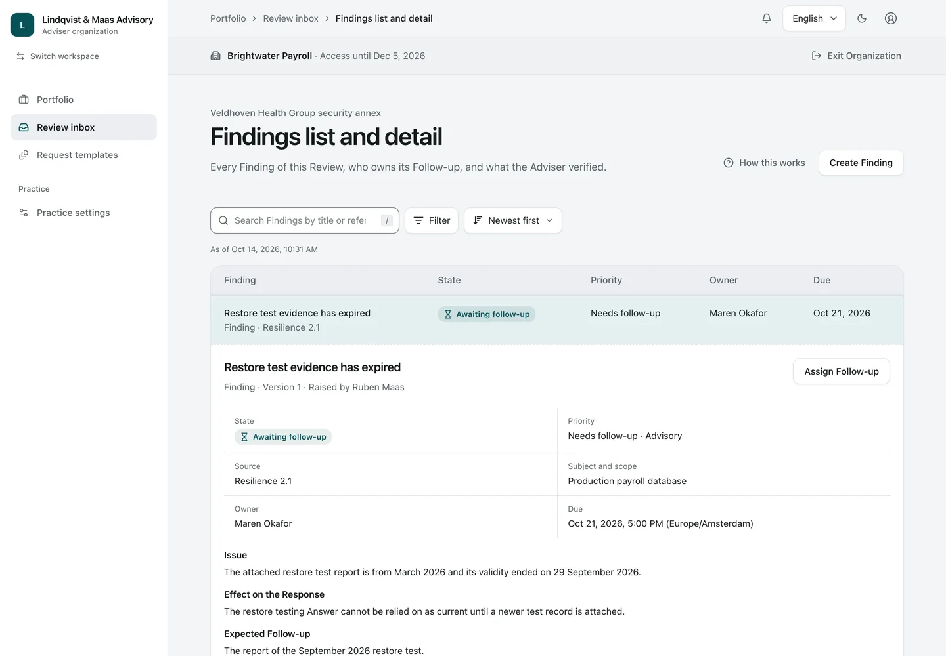Viewport: 946px width, 656px height.
Task: Open the user account avatar icon
Action: 891,18
